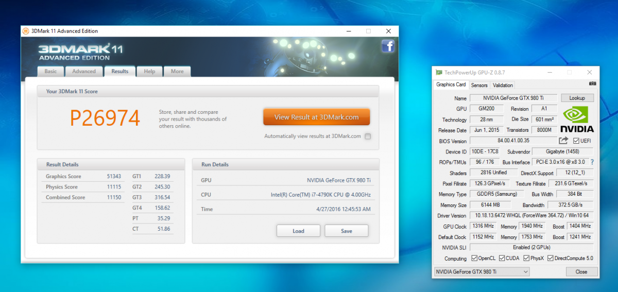Click the Load button in Run Details

coord(298,231)
